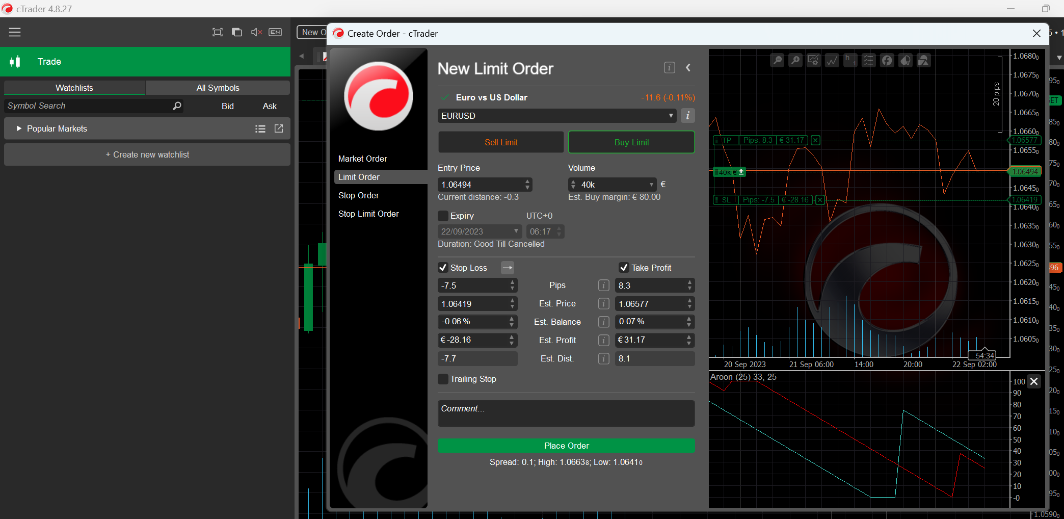Uncheck the Take Profit checkbox
This screenshot has height=519, width=1064.
pos(624,268)
